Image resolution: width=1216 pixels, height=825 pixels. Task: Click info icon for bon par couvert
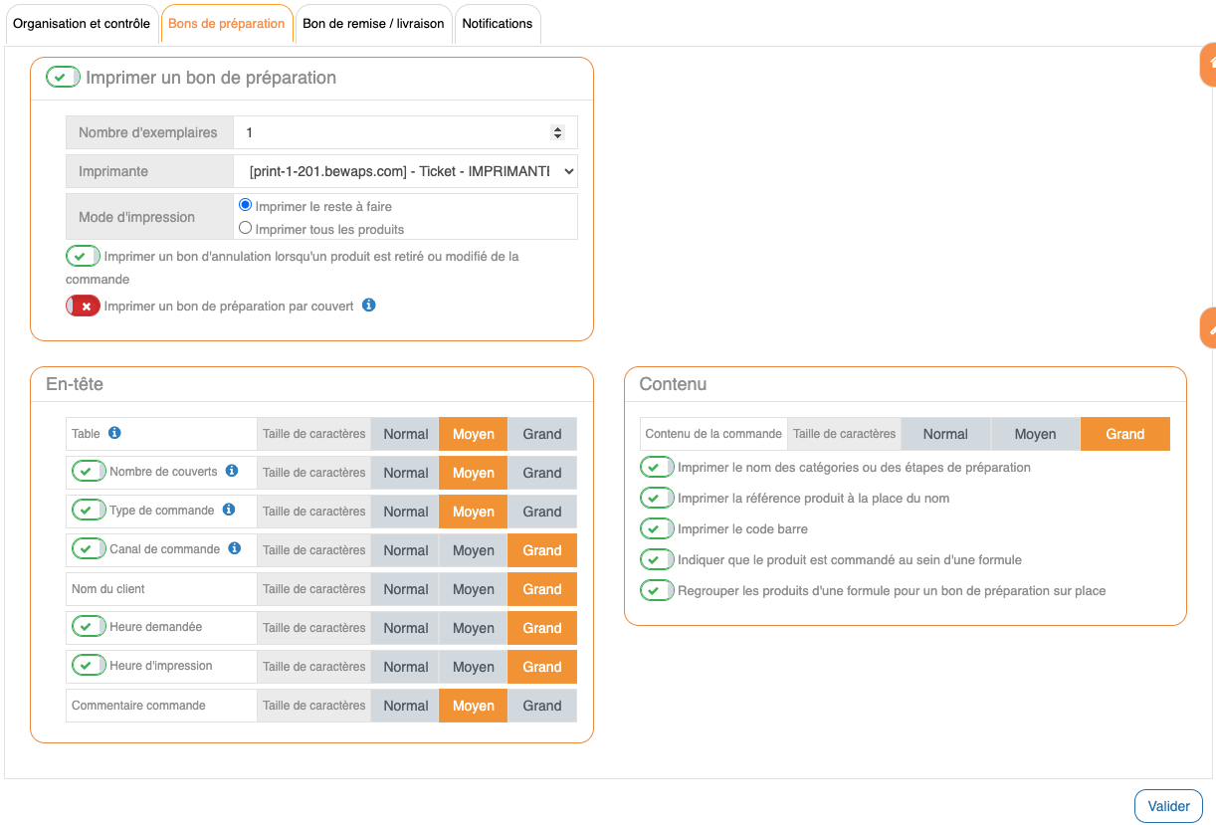[x=369, y=306]
